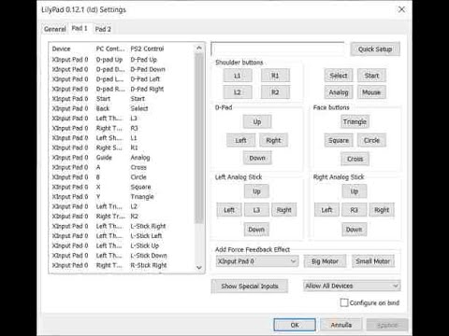Image resolution: width=449 pixels, height=336 pixels.
Task: Click the bindings list scroll down arrow
Action: click(199, 268)
